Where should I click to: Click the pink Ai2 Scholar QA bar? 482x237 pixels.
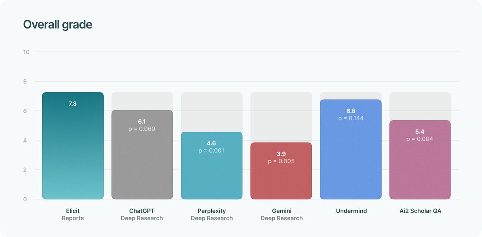click(420, 160)
